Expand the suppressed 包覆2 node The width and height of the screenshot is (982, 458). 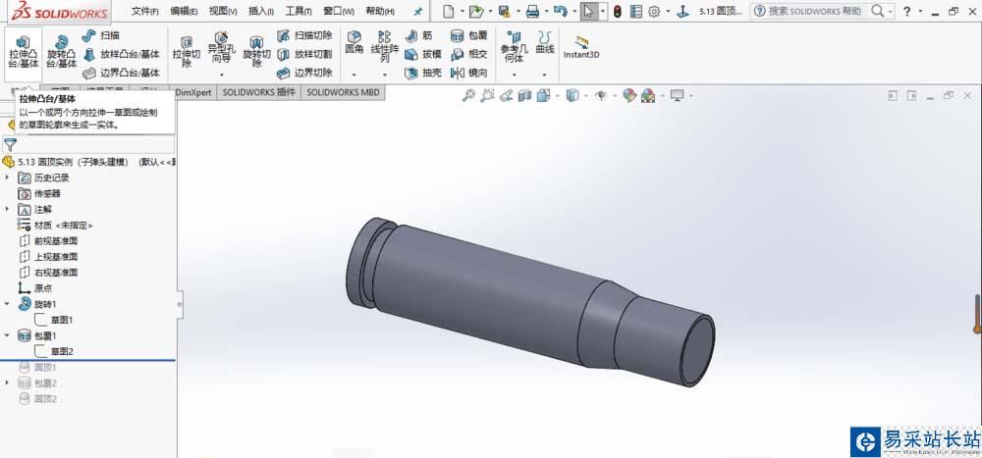[8, 382]
